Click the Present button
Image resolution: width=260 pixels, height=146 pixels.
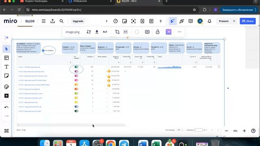point(223,21)
